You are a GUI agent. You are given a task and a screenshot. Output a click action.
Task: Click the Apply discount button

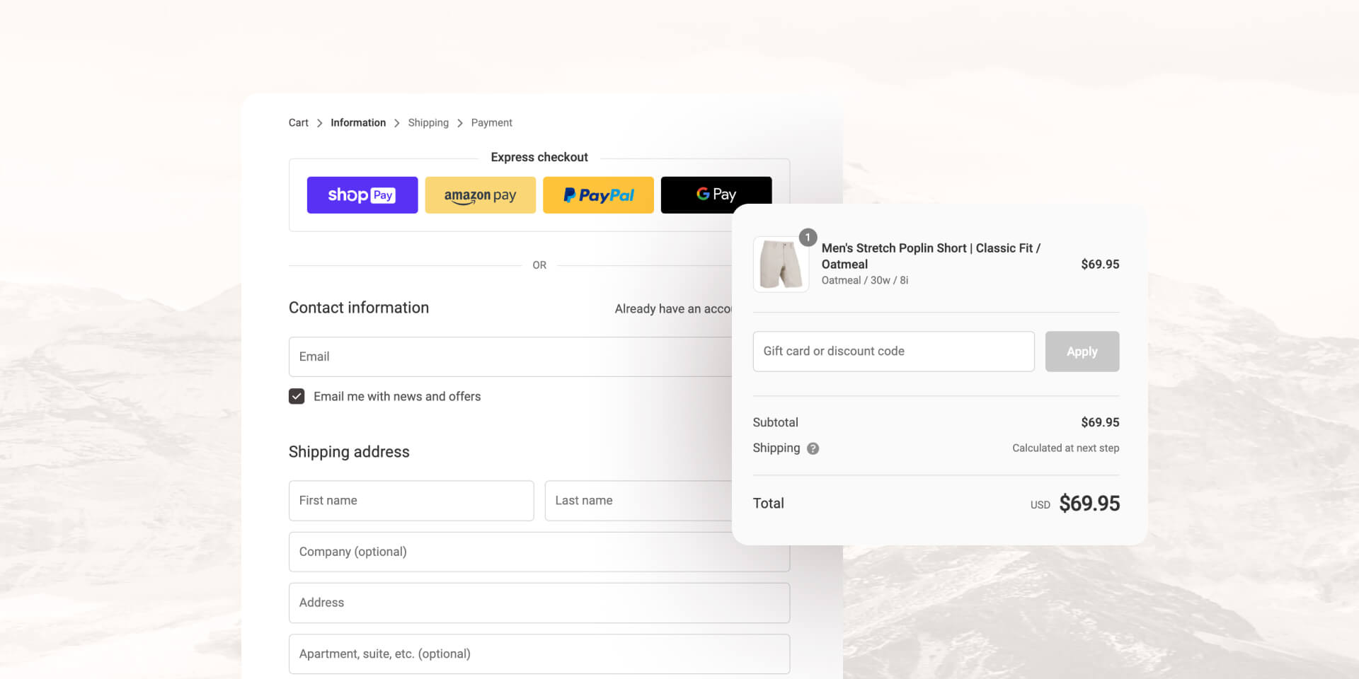click(x=1082, y=352)
